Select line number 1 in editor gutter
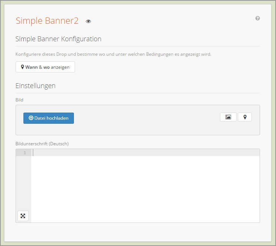 click(x=25, y=153)
